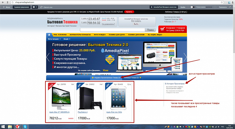Screen dimensions: 235x129
Task: Click the page vertical scrollbar
Action: point(234,30)
